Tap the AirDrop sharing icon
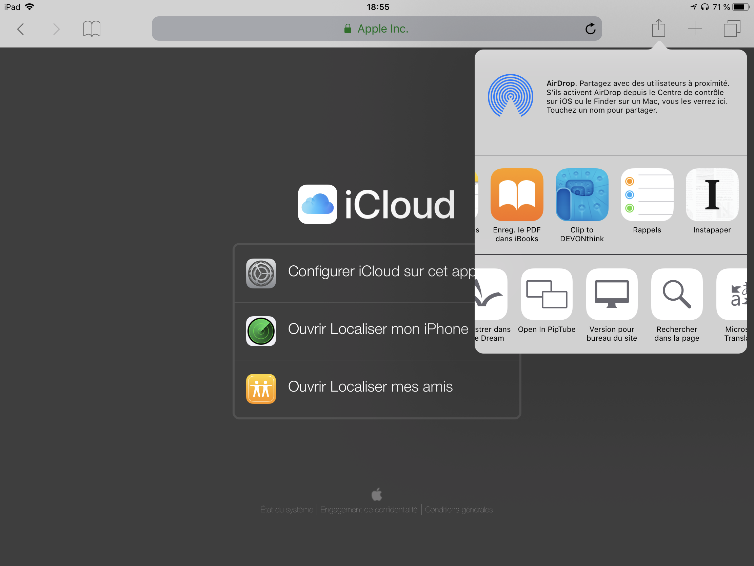Screen dimensions: 754x566 click(510, 96)
